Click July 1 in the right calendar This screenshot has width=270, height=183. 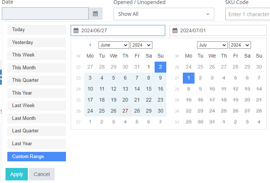point(189,78)
